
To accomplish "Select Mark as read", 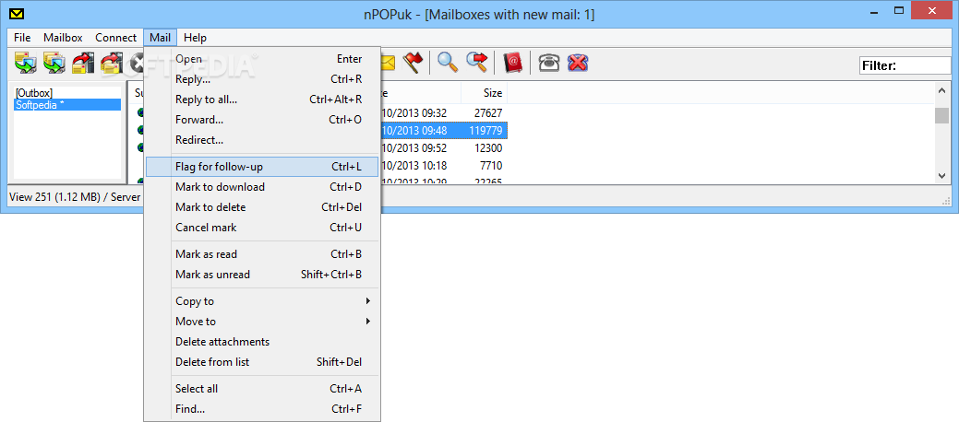I will [x=262, y=254].
